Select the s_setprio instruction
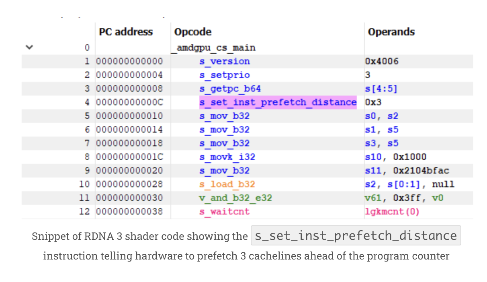This screenshot has height=282, width=487. 225,75
